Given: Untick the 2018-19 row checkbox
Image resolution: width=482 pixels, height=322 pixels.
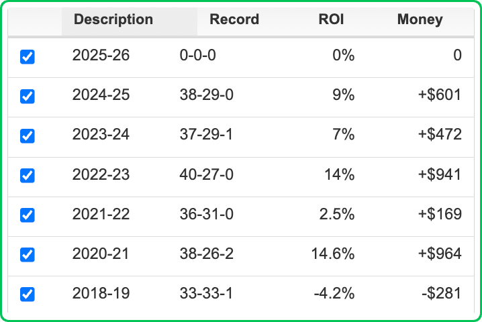Looking at the screenshot, I should (x=28, y=294).
